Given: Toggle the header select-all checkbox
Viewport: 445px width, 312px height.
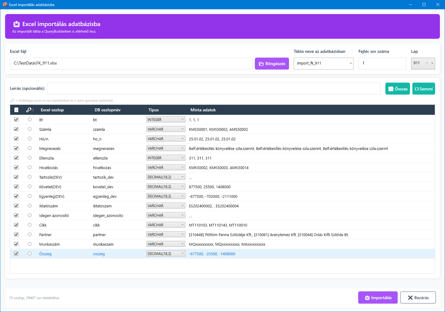Looking at the screenshot, I should (16, 110).
